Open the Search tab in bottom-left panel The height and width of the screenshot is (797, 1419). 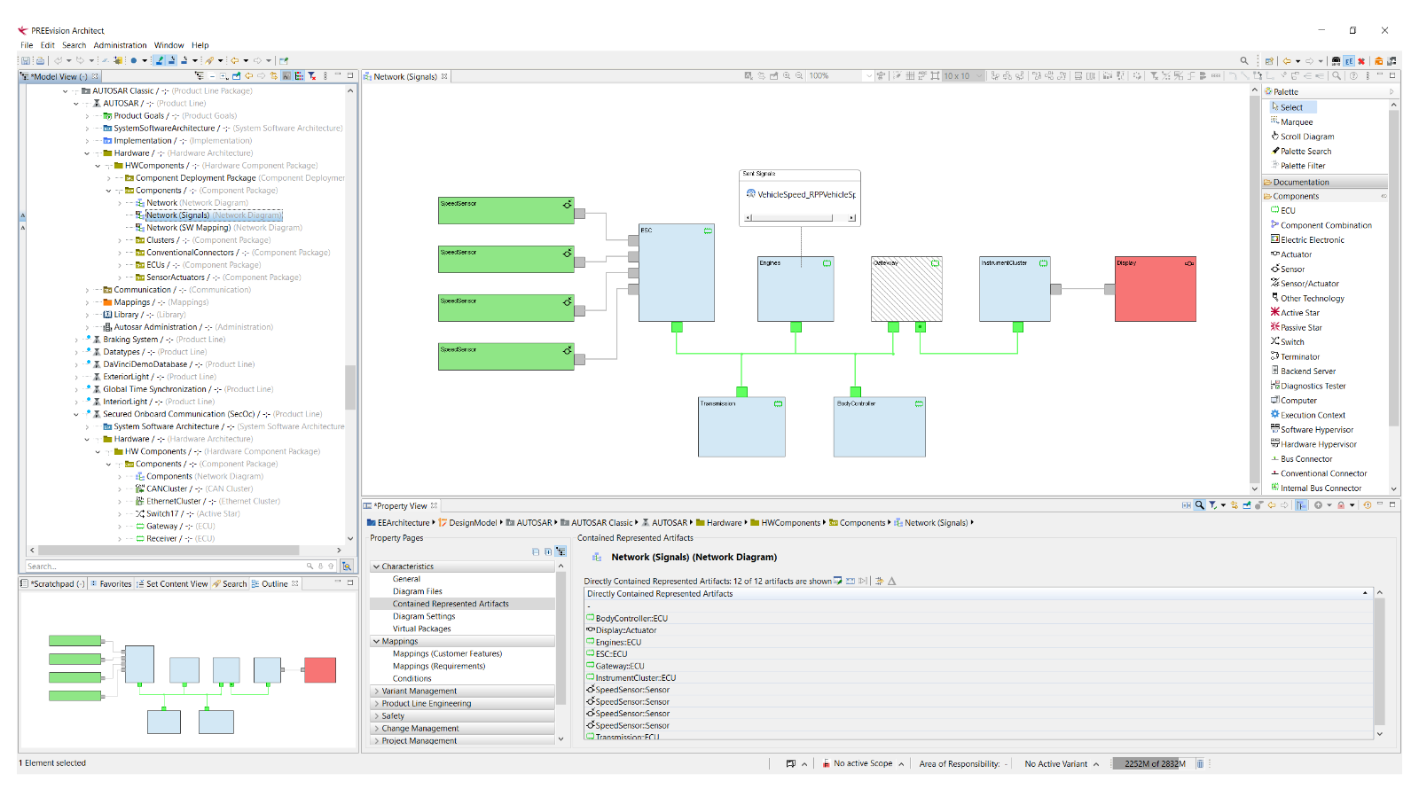[230, 584]
